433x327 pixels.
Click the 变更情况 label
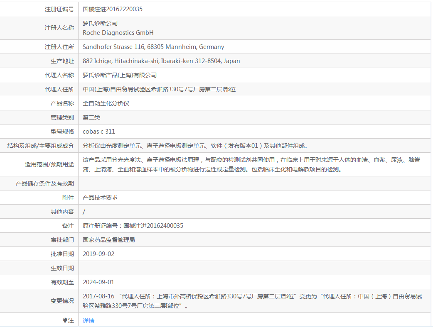62,301
